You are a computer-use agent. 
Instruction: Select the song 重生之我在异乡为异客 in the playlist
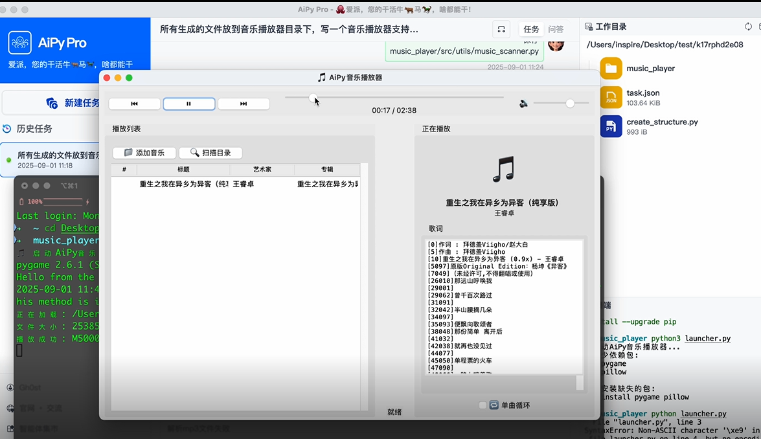[x=184, y=184]
